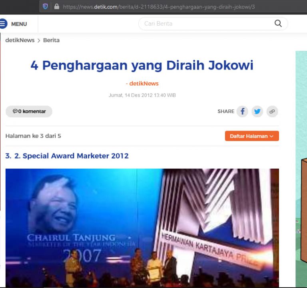307x288 pixels.
Task: Click the Special Award Marketer 2012 heading
Action: (67, 156)
